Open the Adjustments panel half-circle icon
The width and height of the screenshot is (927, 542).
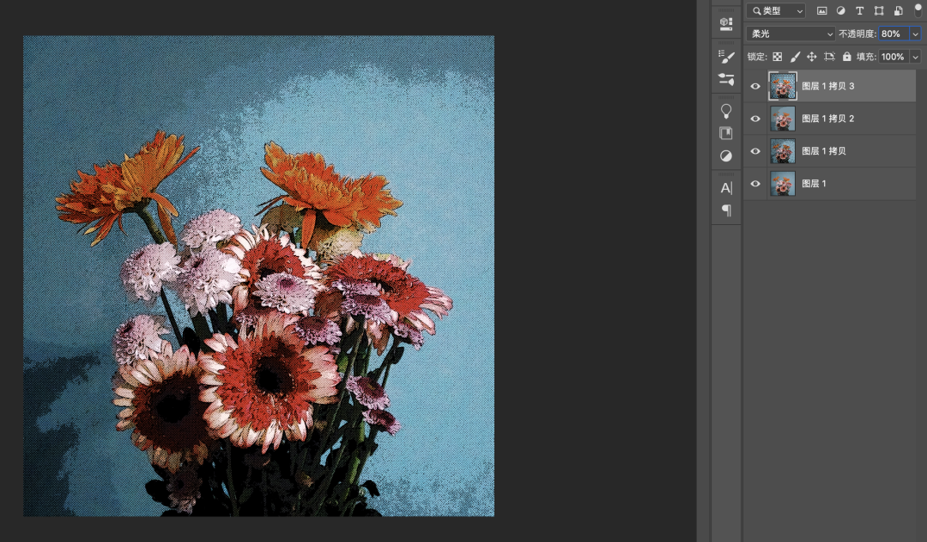pyautogui.click(x=726, y=155)
